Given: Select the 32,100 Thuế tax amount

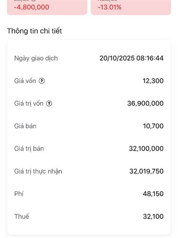Looking at the screenshot, I should click(153, 217).
